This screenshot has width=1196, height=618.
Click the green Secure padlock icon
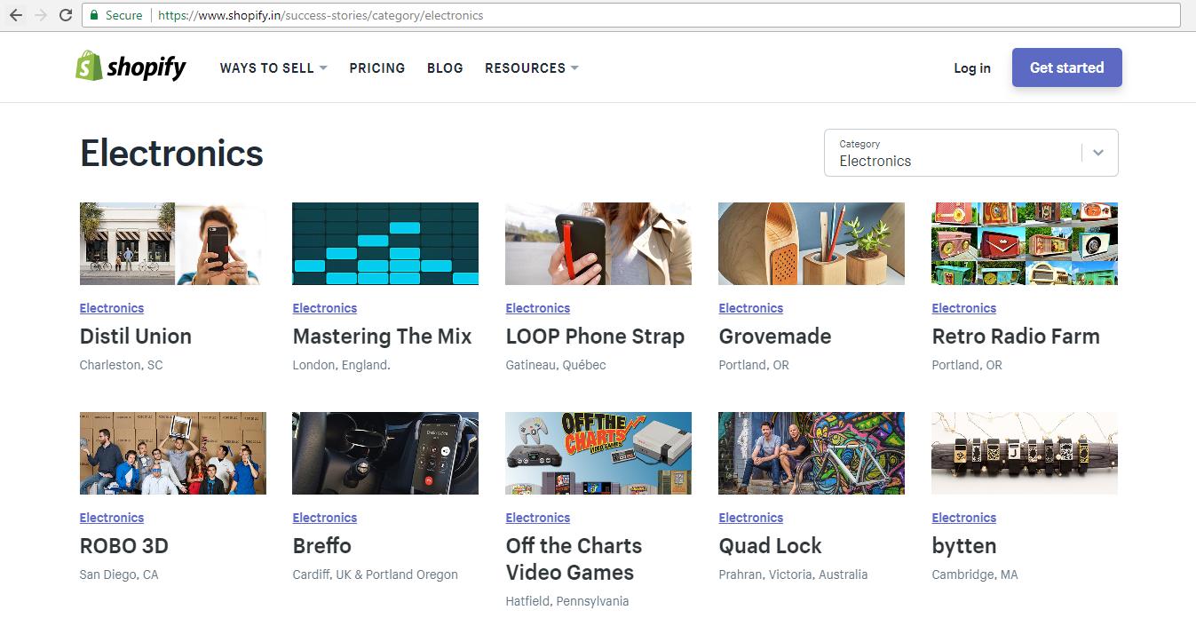94,15
